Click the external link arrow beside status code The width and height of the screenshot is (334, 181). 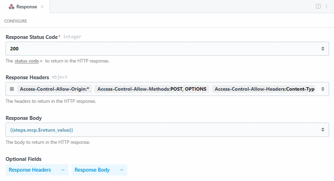click(41, 61)
